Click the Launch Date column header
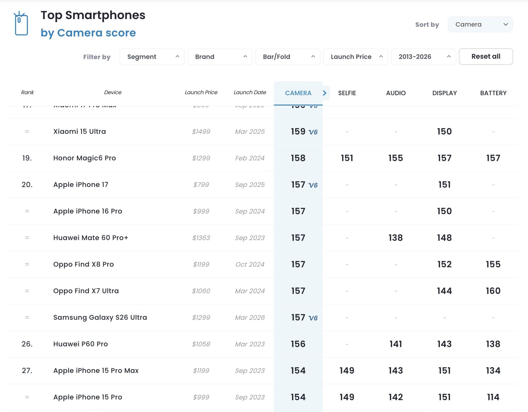 [250, 92]
